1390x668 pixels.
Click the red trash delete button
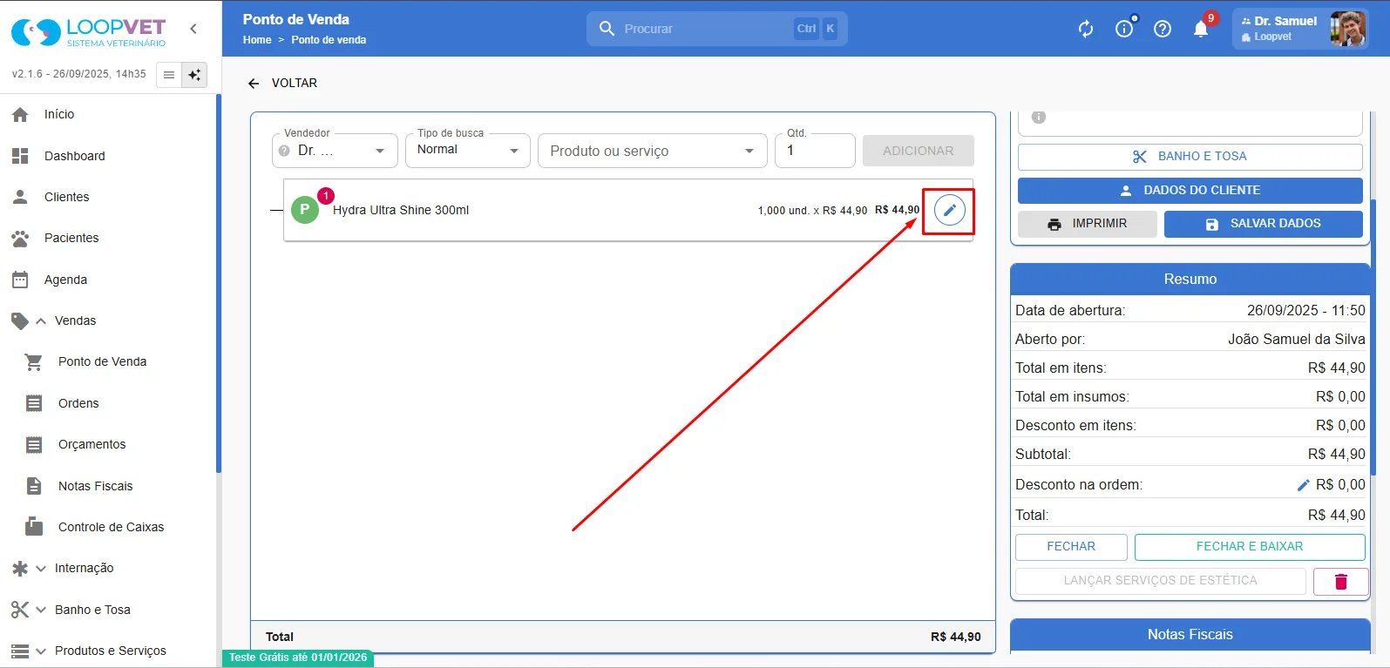click(x=1340, y=581)
